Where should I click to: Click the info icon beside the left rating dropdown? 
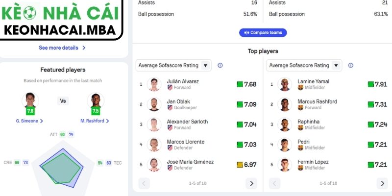point(220,65)
